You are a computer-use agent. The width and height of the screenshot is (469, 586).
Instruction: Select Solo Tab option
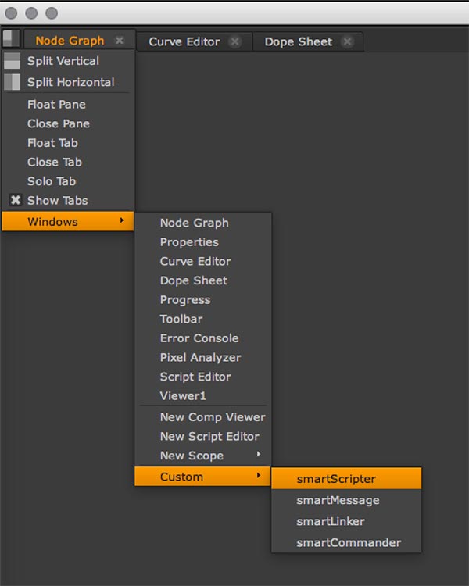click(52, 181)
